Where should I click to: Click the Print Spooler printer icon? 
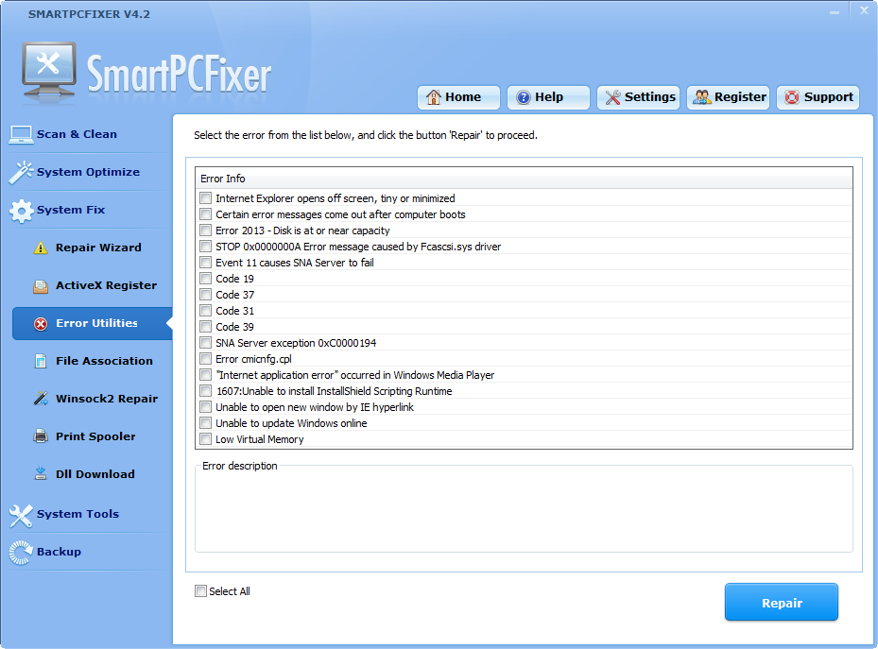tap(41, 436)
